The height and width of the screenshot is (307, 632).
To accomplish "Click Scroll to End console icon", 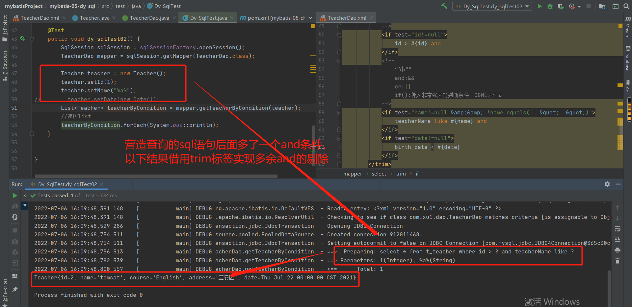I will click(618, 239).
